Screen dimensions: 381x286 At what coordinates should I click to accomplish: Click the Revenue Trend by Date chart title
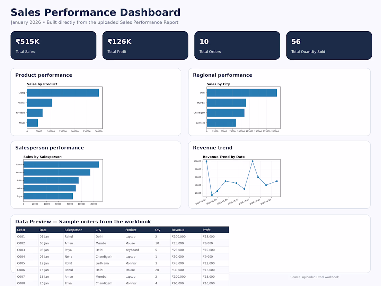[x=224, y=157]
